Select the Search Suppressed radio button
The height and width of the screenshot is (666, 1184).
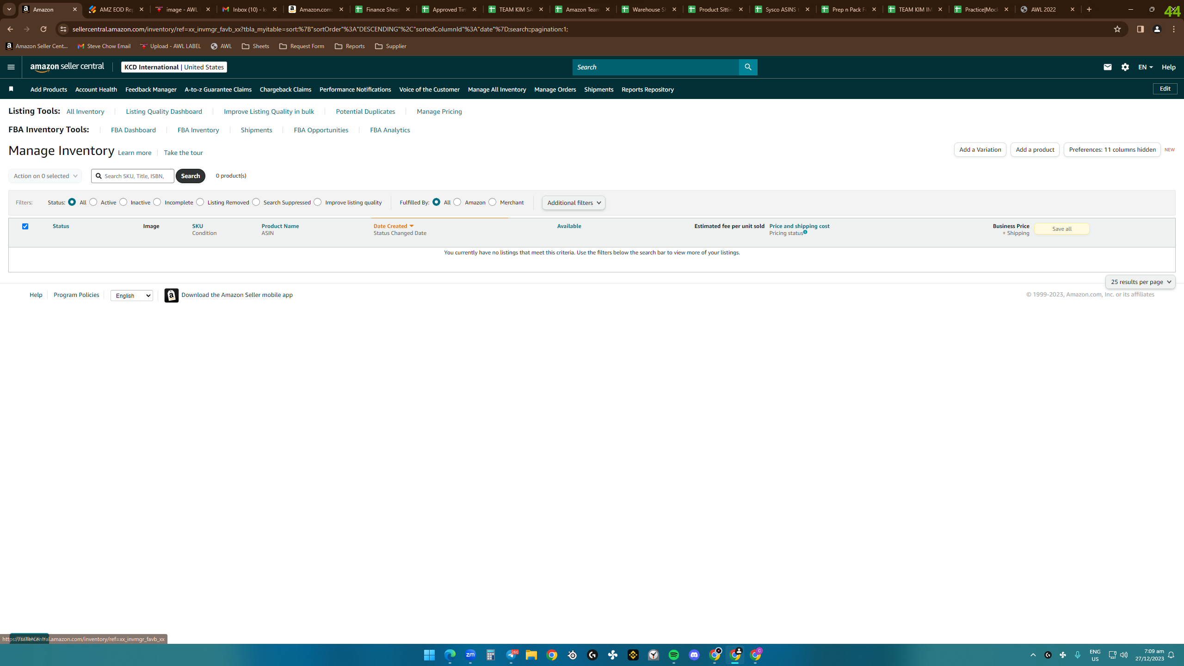point(256,202)
